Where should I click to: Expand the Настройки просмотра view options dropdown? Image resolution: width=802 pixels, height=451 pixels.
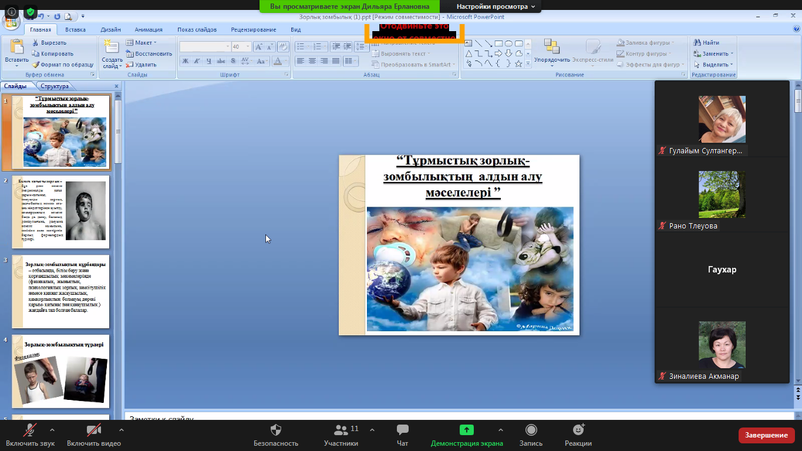[x=496, y=6]
